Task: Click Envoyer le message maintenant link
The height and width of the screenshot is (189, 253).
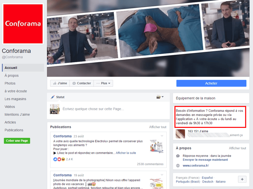Action: click(x=205, y=160)
